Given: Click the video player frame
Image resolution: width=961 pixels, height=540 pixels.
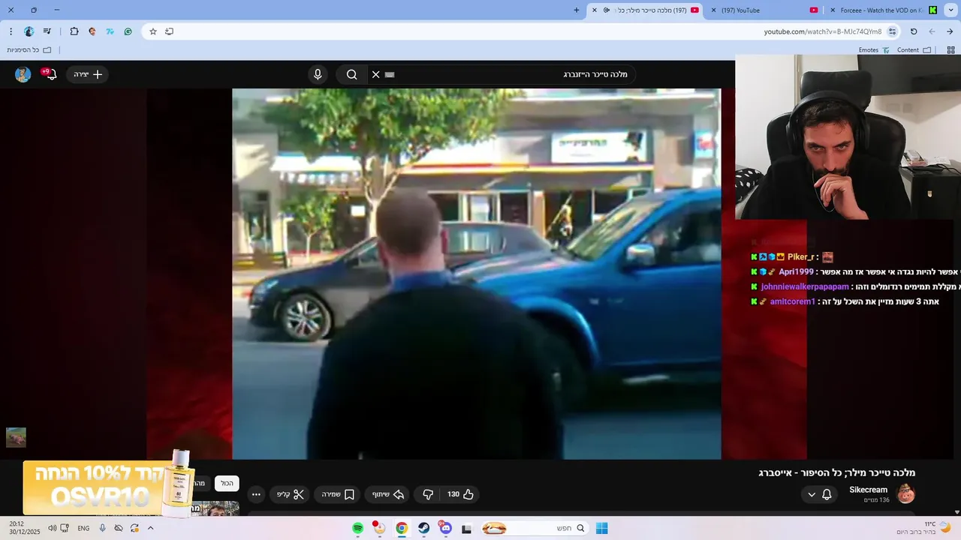Looking at the screenshot, I should (x=476, y=274).
